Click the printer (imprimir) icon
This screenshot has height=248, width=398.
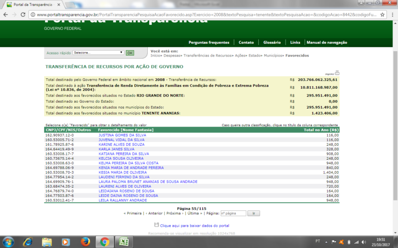coord(337,72)
